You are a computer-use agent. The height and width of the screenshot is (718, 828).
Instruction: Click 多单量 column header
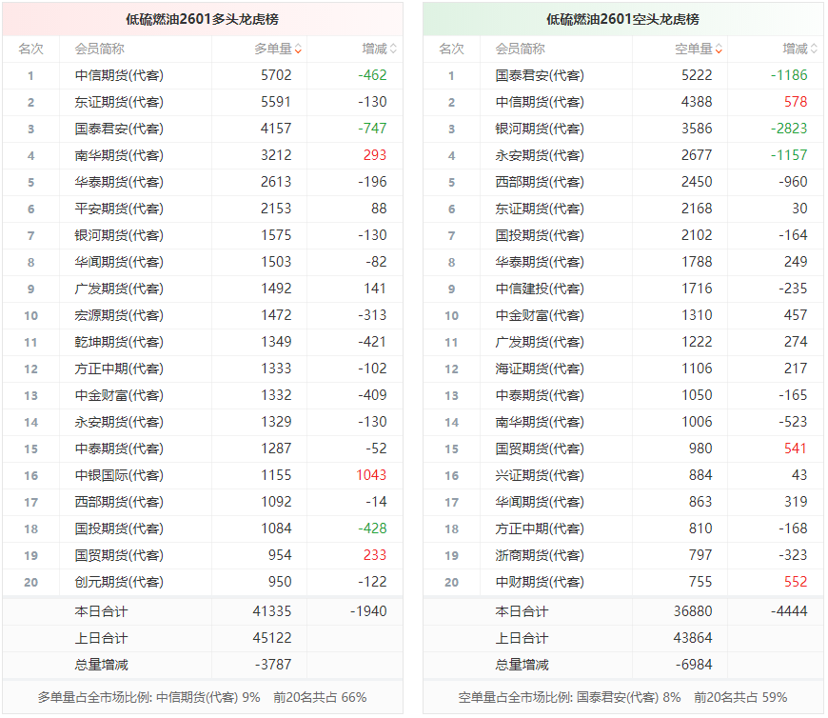(x=273, y=50)
